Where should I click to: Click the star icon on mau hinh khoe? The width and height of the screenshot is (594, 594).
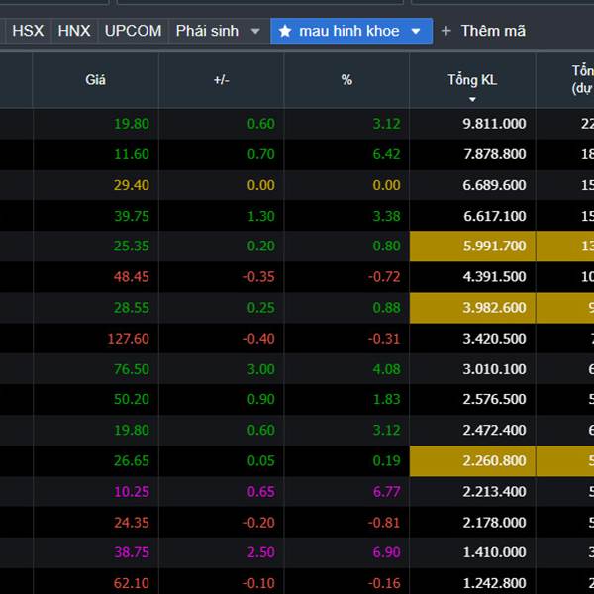tap(285, 31)
